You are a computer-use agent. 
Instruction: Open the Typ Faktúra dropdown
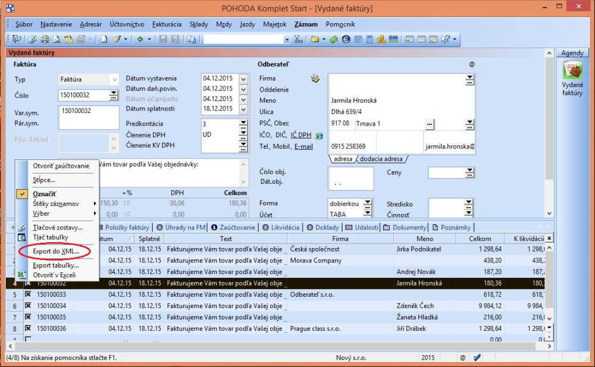point(114,79)
